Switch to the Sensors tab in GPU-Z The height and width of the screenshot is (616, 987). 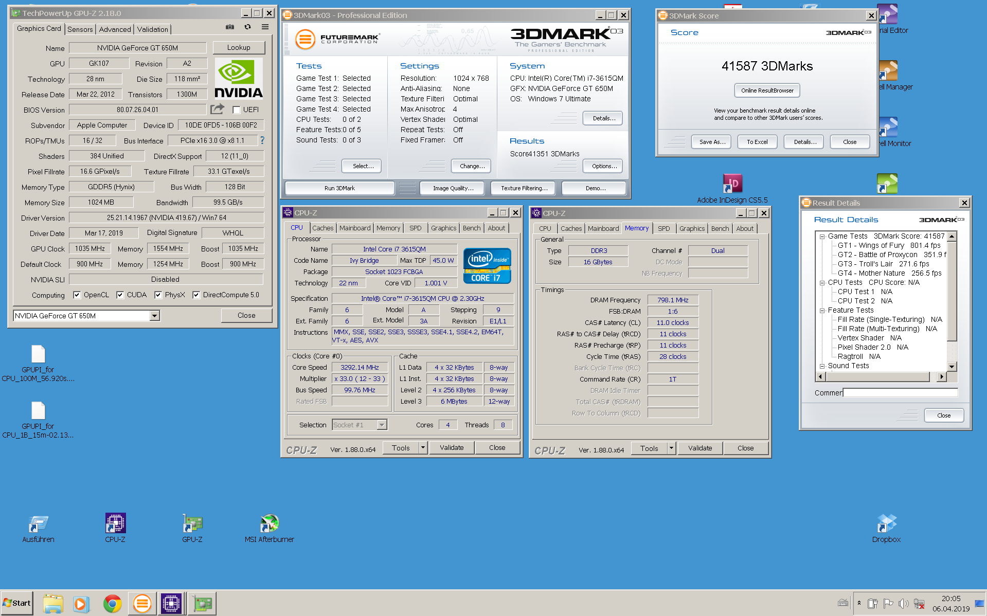tap(80, 29)
